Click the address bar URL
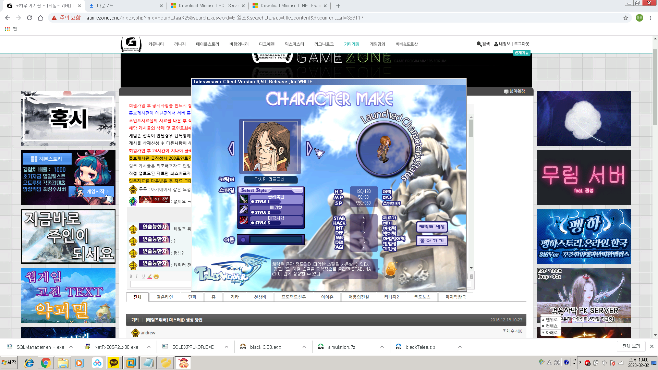The height and width of the screenshot is (370, 658). coord(225,18)
